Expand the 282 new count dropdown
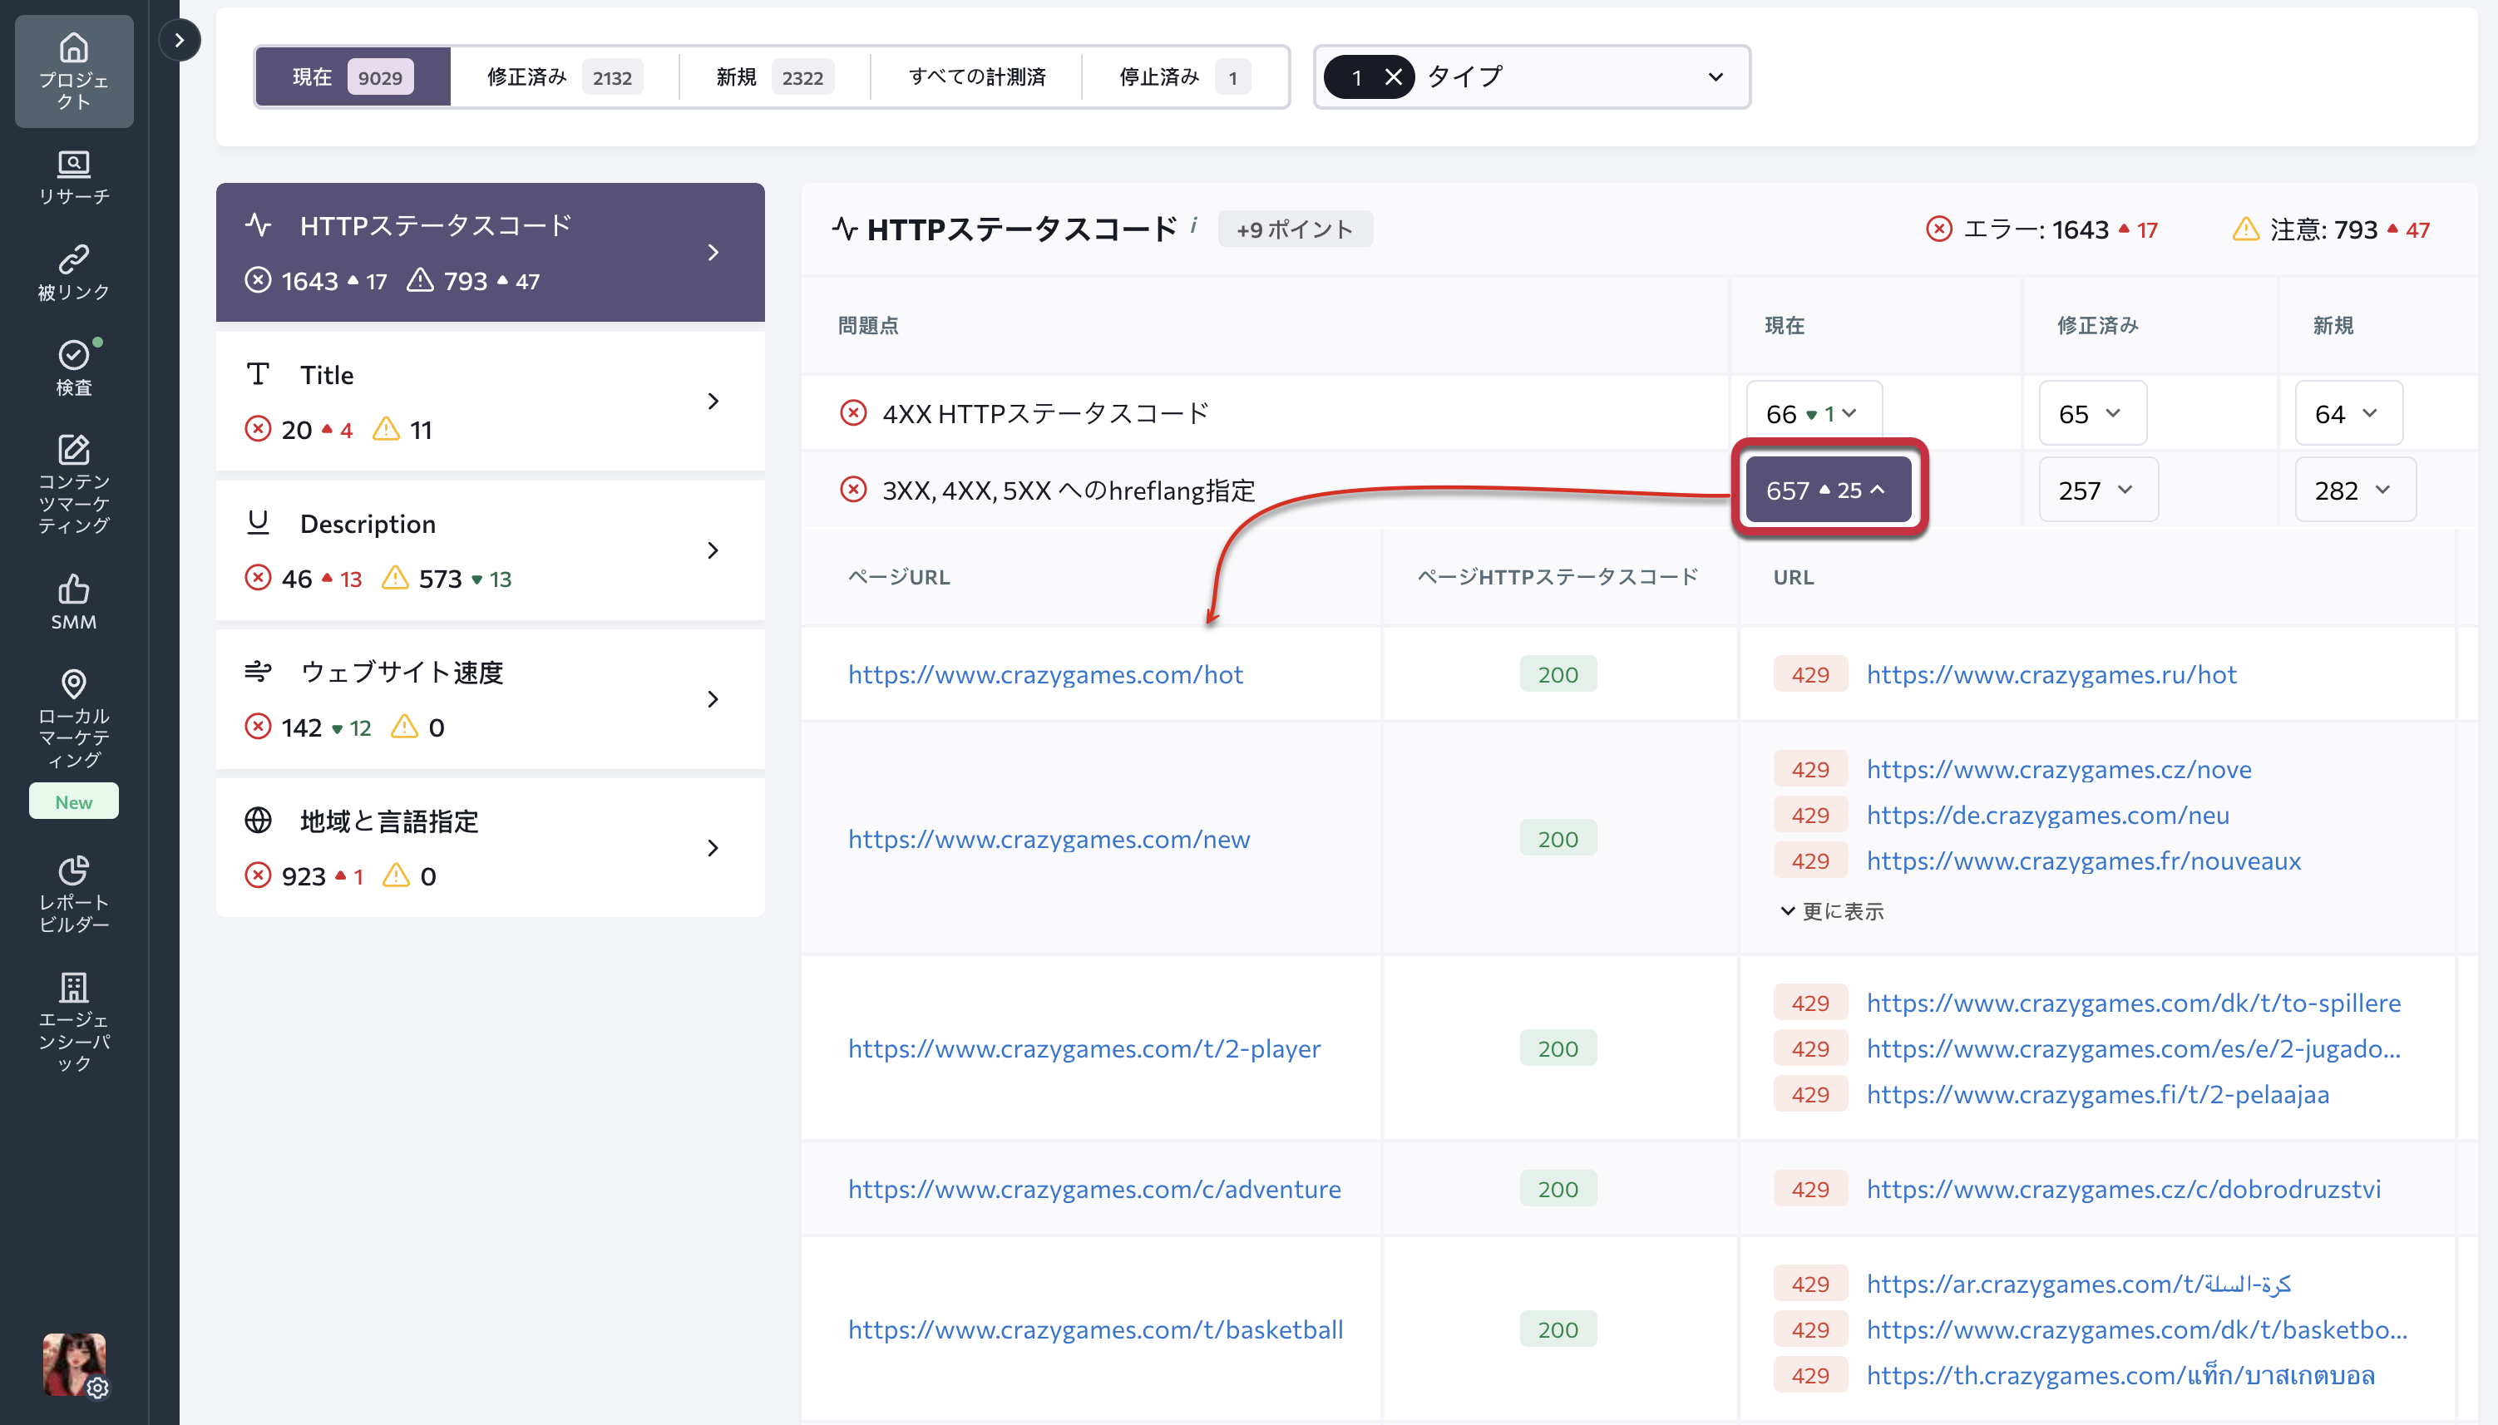The width and height of the screenshot is (2498, 1425). pyautogui.click(x=2355, y=490)
